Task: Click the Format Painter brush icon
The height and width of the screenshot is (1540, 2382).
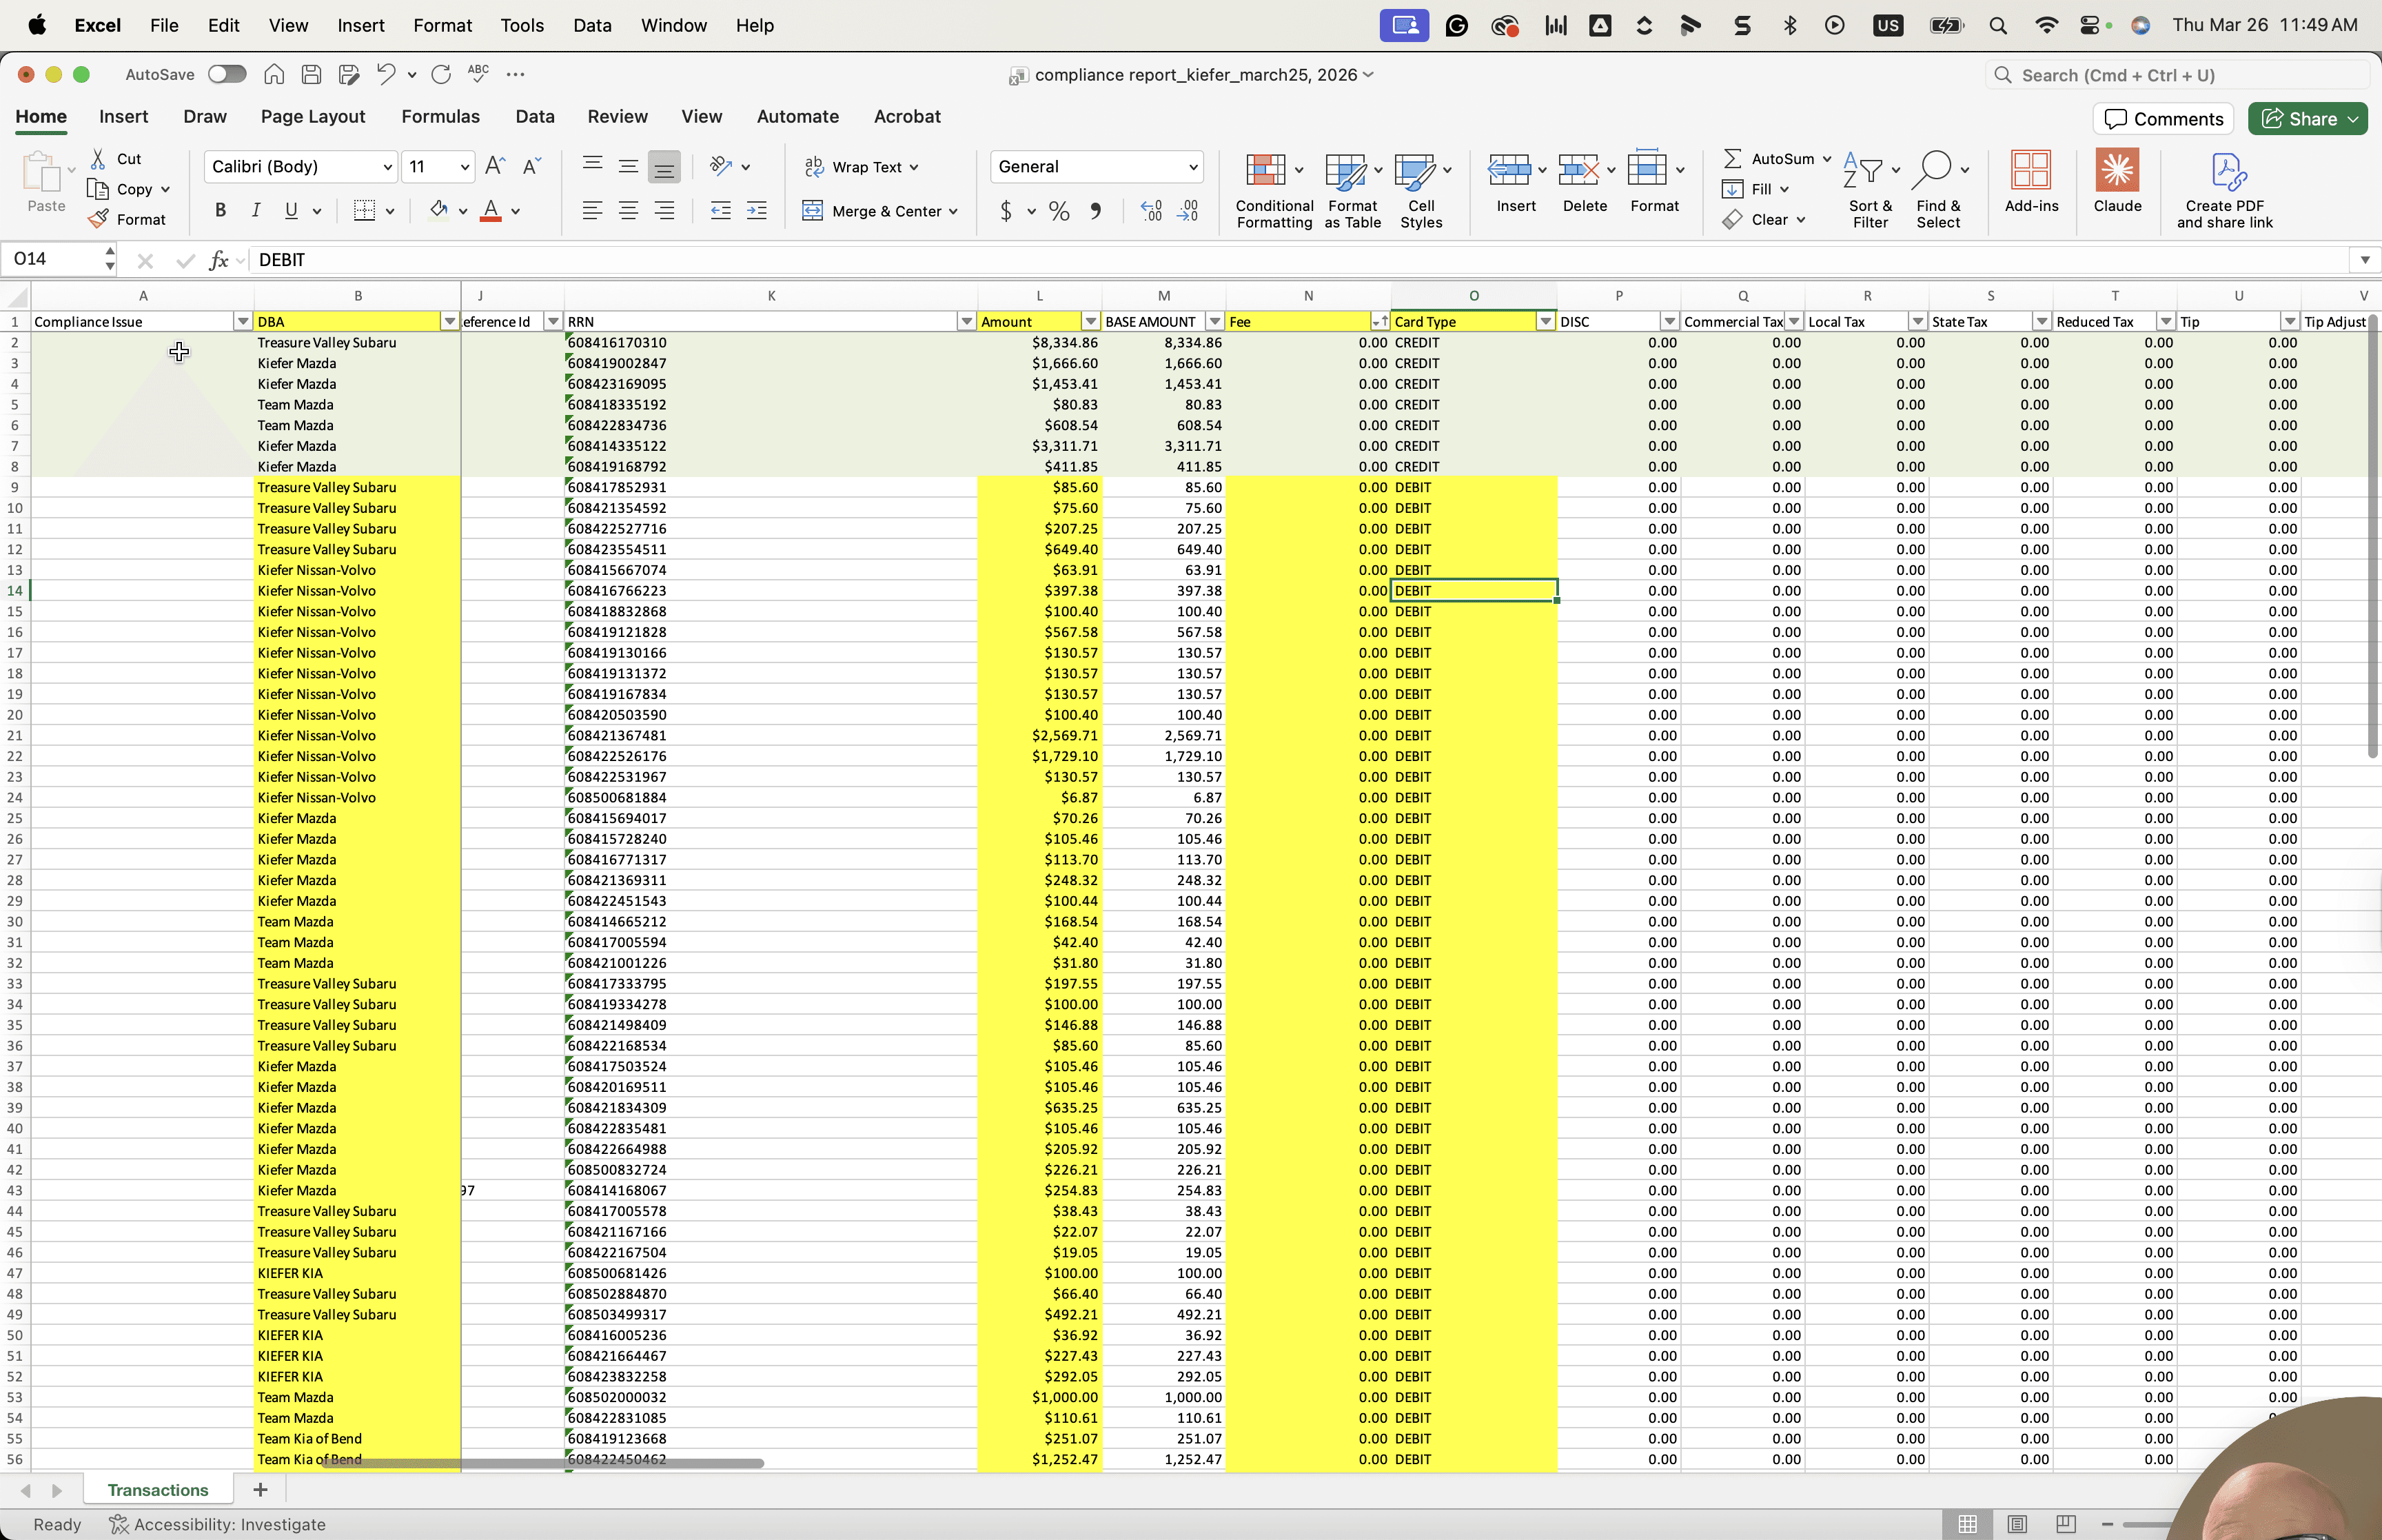Action: coord(98,219)
